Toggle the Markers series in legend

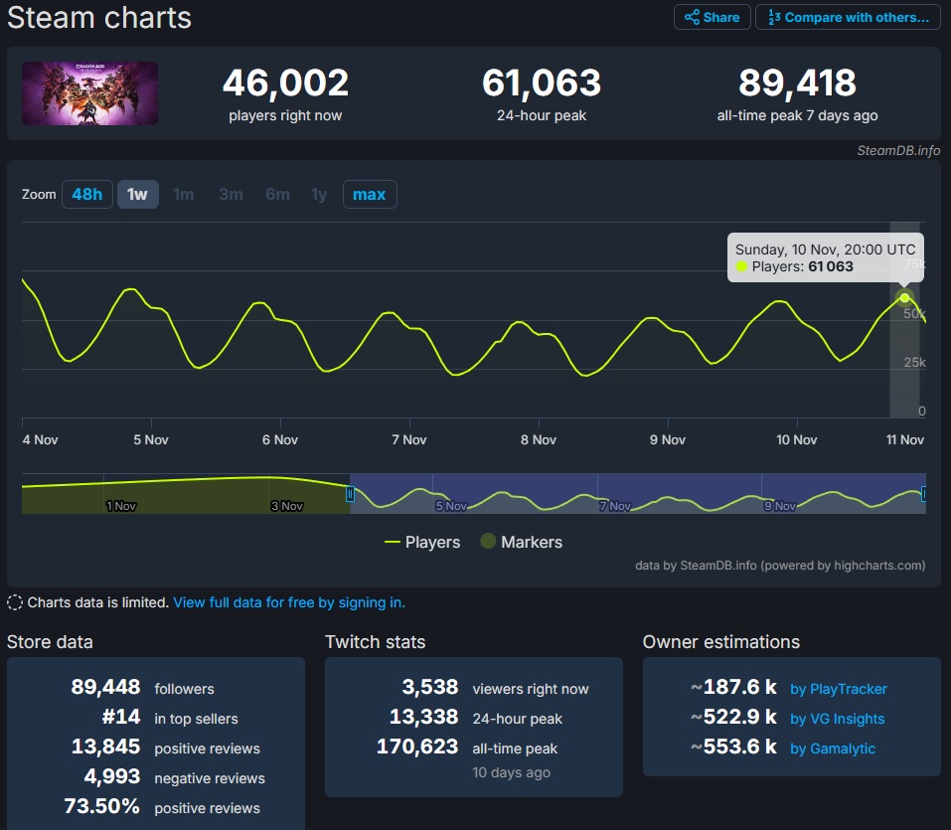tap(521, 542)
